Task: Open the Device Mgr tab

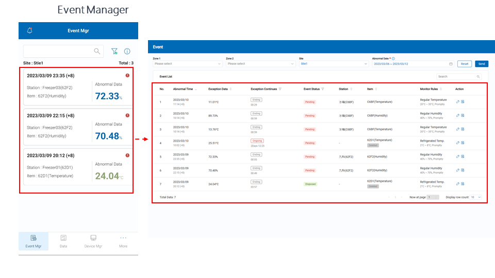Action: tap(93, 240)
